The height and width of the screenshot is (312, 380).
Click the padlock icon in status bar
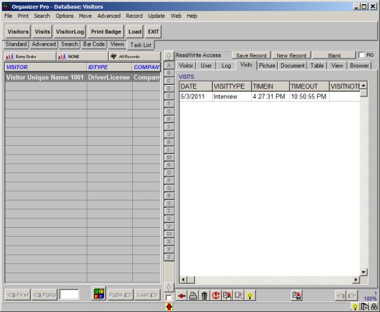tap(375, 307)
